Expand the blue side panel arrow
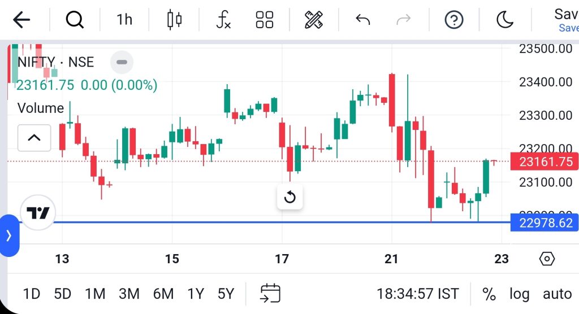579x314 pixels. click(9, 236)
